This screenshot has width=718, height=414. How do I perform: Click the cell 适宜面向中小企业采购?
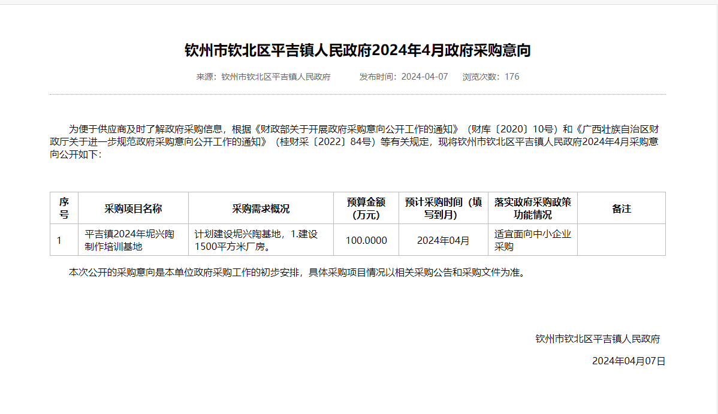(x=533, y=240)
